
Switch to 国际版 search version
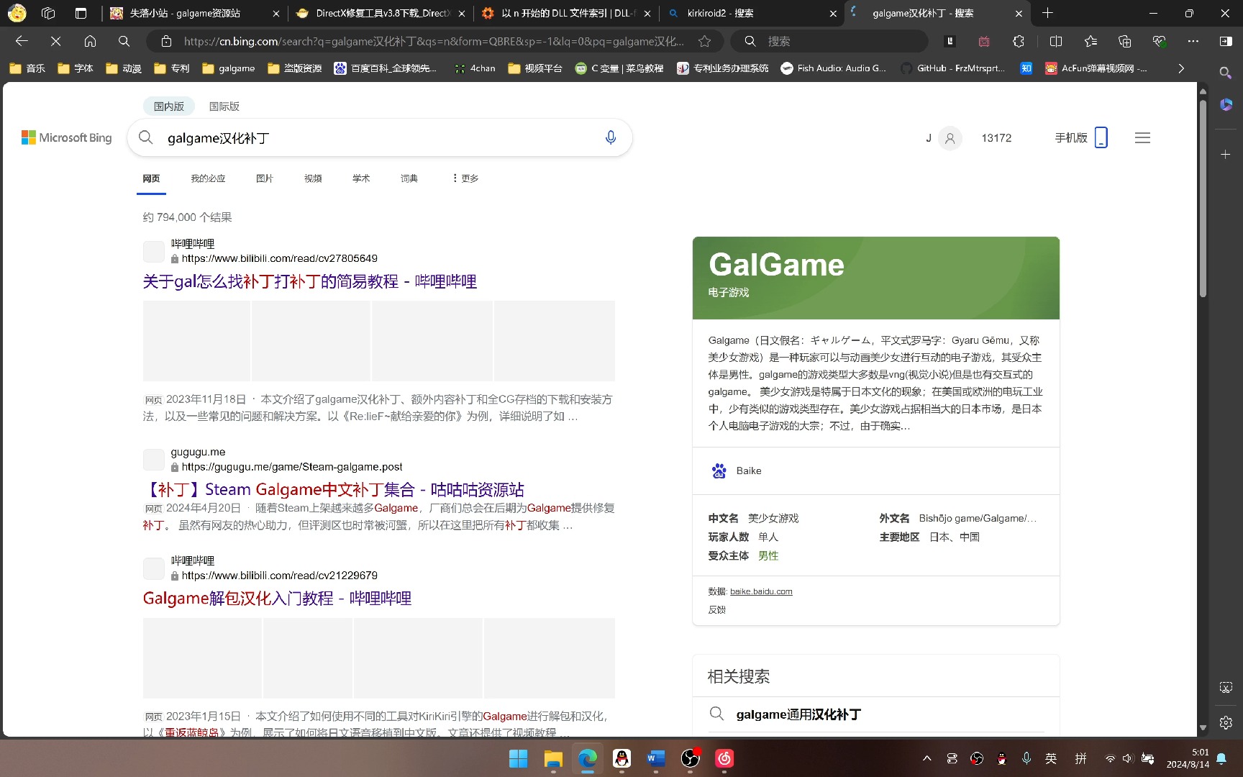(x=224, y=106)
